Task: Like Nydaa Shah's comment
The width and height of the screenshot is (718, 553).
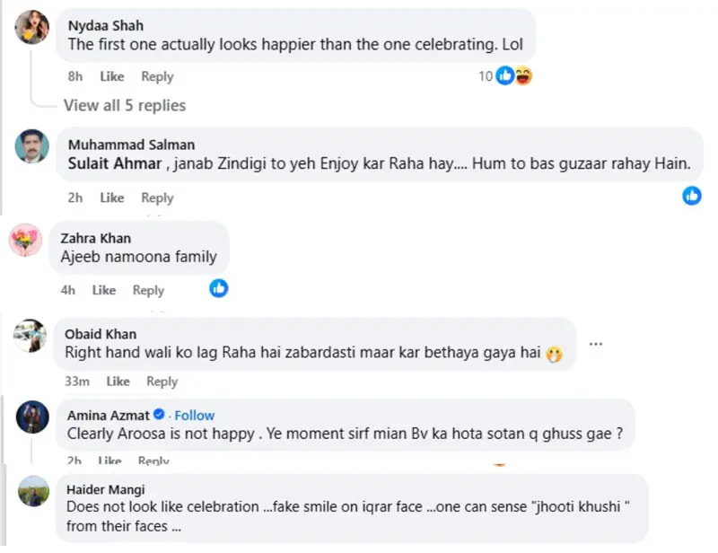Action: (112, 76)
